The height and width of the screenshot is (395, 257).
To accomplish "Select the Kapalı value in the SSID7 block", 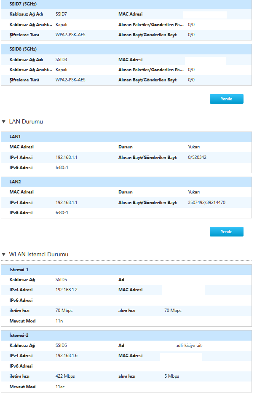I will [62, 25].
